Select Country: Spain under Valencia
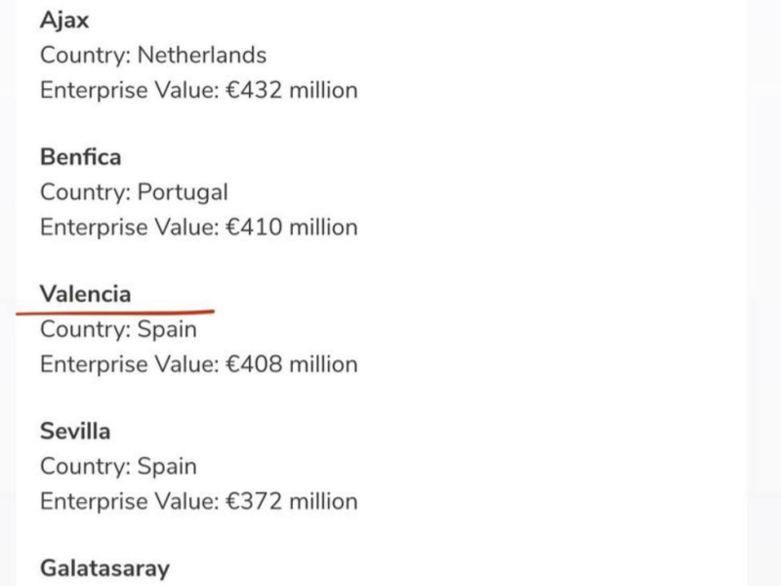The width and height of the screenshot is (781, 586). [x=118, y=330]
